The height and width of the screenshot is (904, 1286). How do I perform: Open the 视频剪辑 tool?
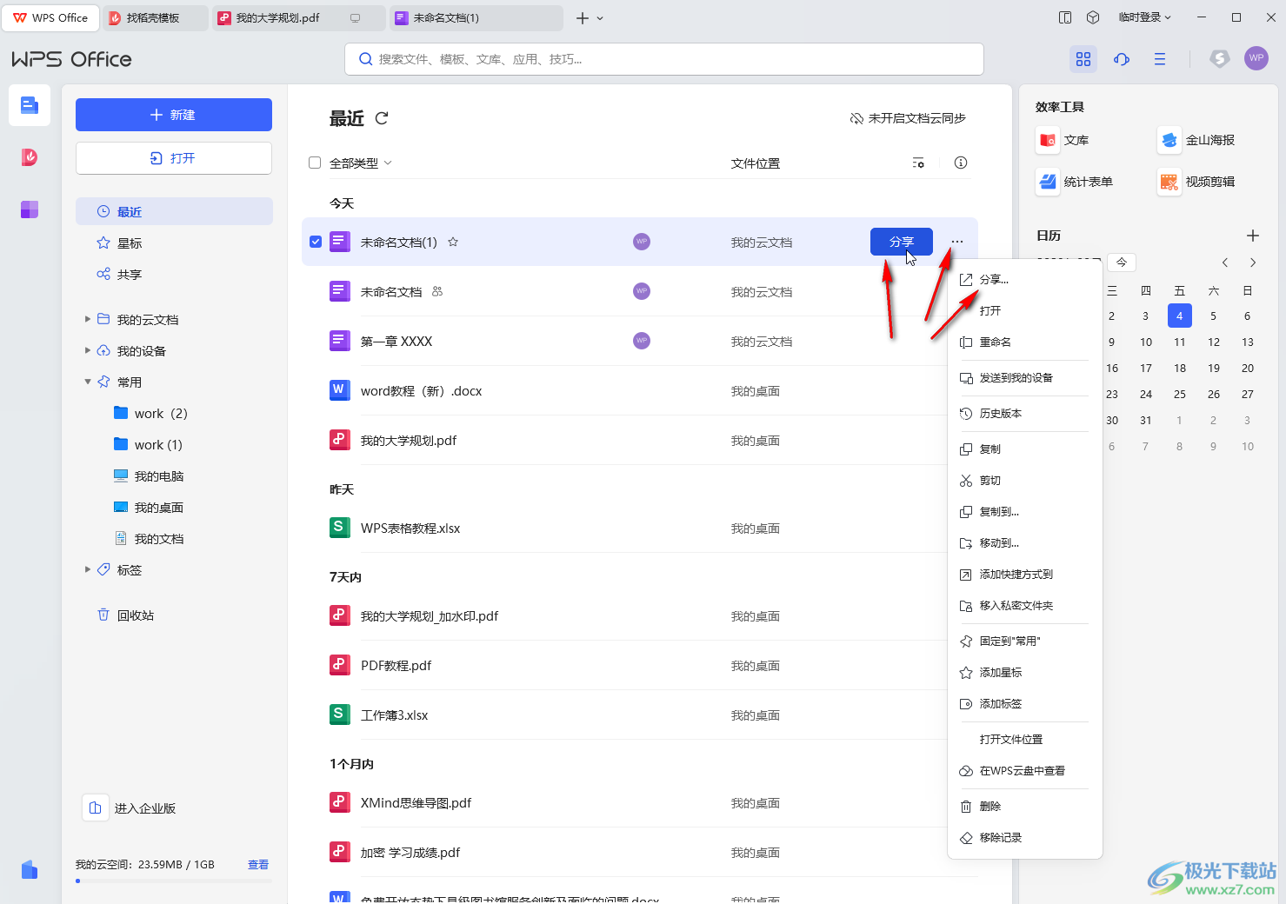tap(1196, 182)
